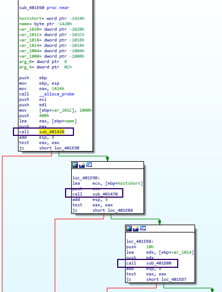Click the loc_401EB8: label
This screenshot has height=292, width=222.
[x=140, y=241]
